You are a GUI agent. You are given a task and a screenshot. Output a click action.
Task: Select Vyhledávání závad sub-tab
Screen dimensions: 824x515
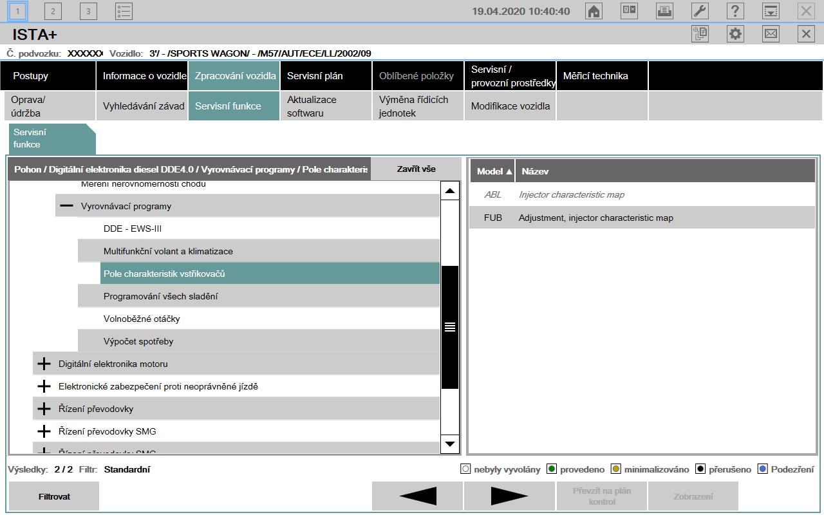point(142,106)
